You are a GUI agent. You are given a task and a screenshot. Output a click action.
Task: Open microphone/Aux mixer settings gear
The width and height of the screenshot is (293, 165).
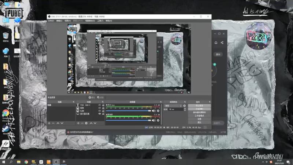(158, 111)
